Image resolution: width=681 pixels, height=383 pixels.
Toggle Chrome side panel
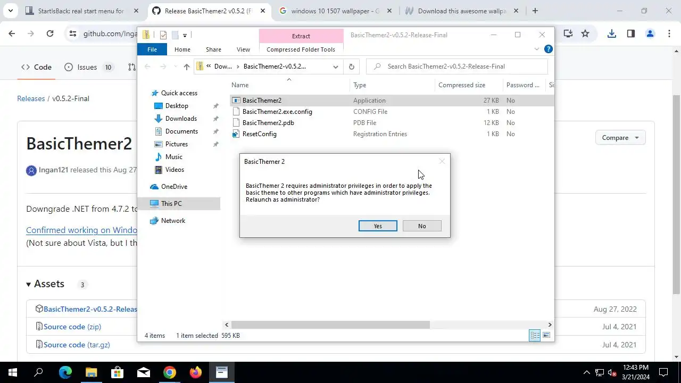pos(631,34)
